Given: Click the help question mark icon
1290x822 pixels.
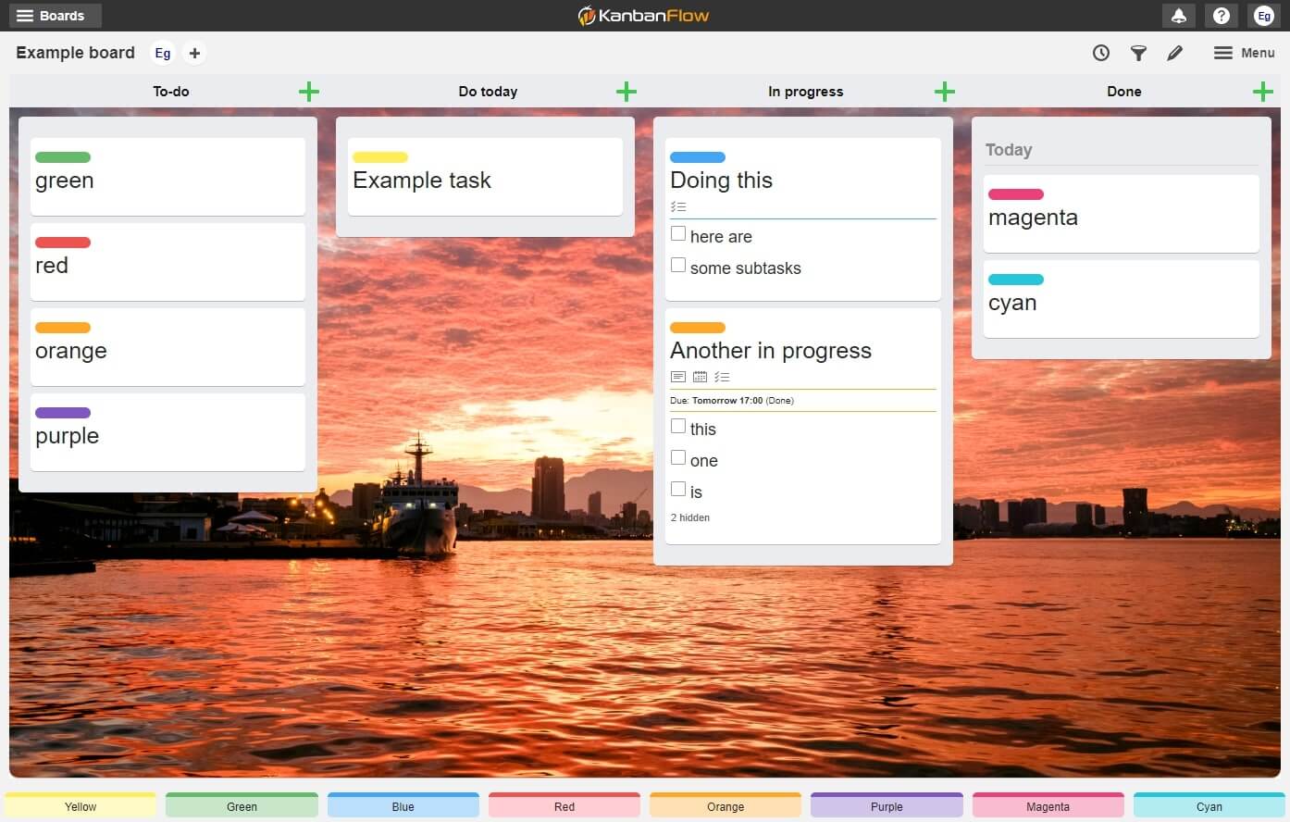Looking at the screenshot, I should click(x=1222, y=16).
